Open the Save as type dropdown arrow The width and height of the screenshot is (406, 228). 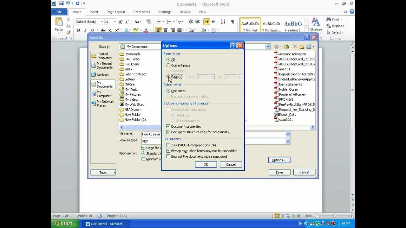(x=288, y=141)
